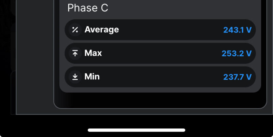The width and height of the screenshot is (273, 137).
Task: Click the Phase C card's bottom padding below Min
Action: [160, 90]
